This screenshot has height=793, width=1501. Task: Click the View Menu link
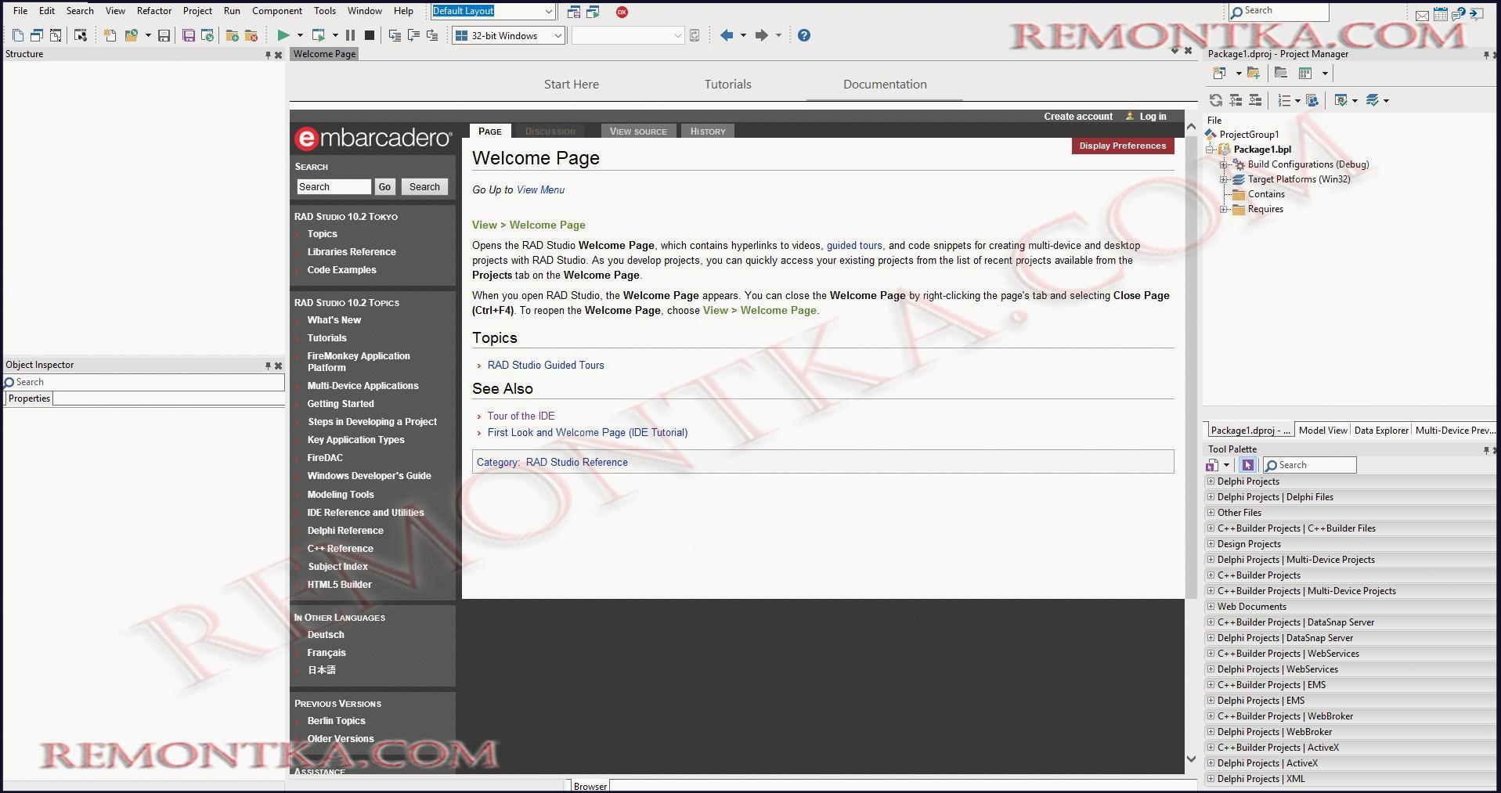tap(540, 190)
